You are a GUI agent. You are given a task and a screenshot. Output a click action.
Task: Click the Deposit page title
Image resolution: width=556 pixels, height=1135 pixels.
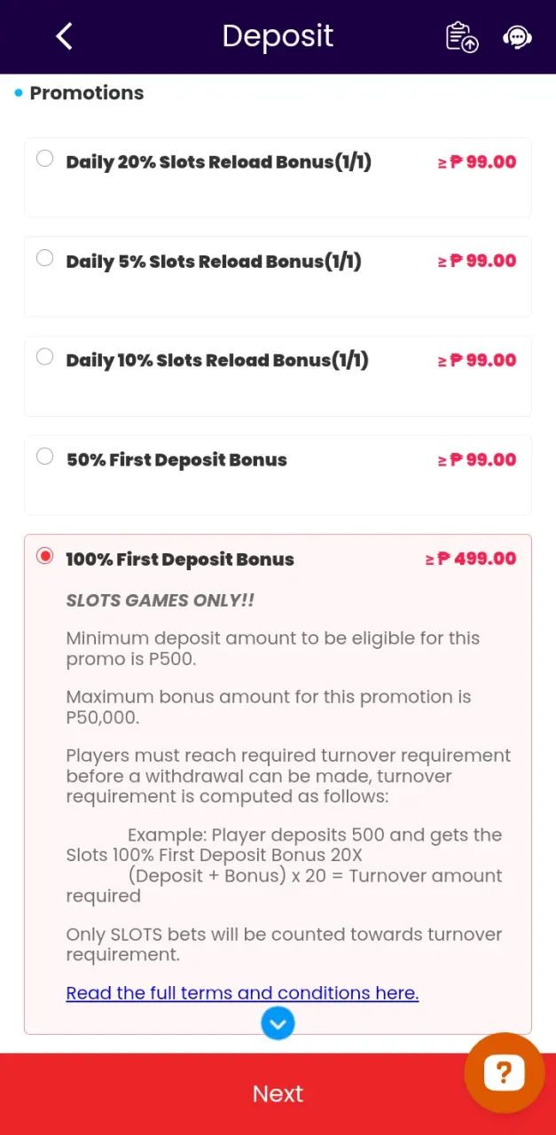point(278,36)
